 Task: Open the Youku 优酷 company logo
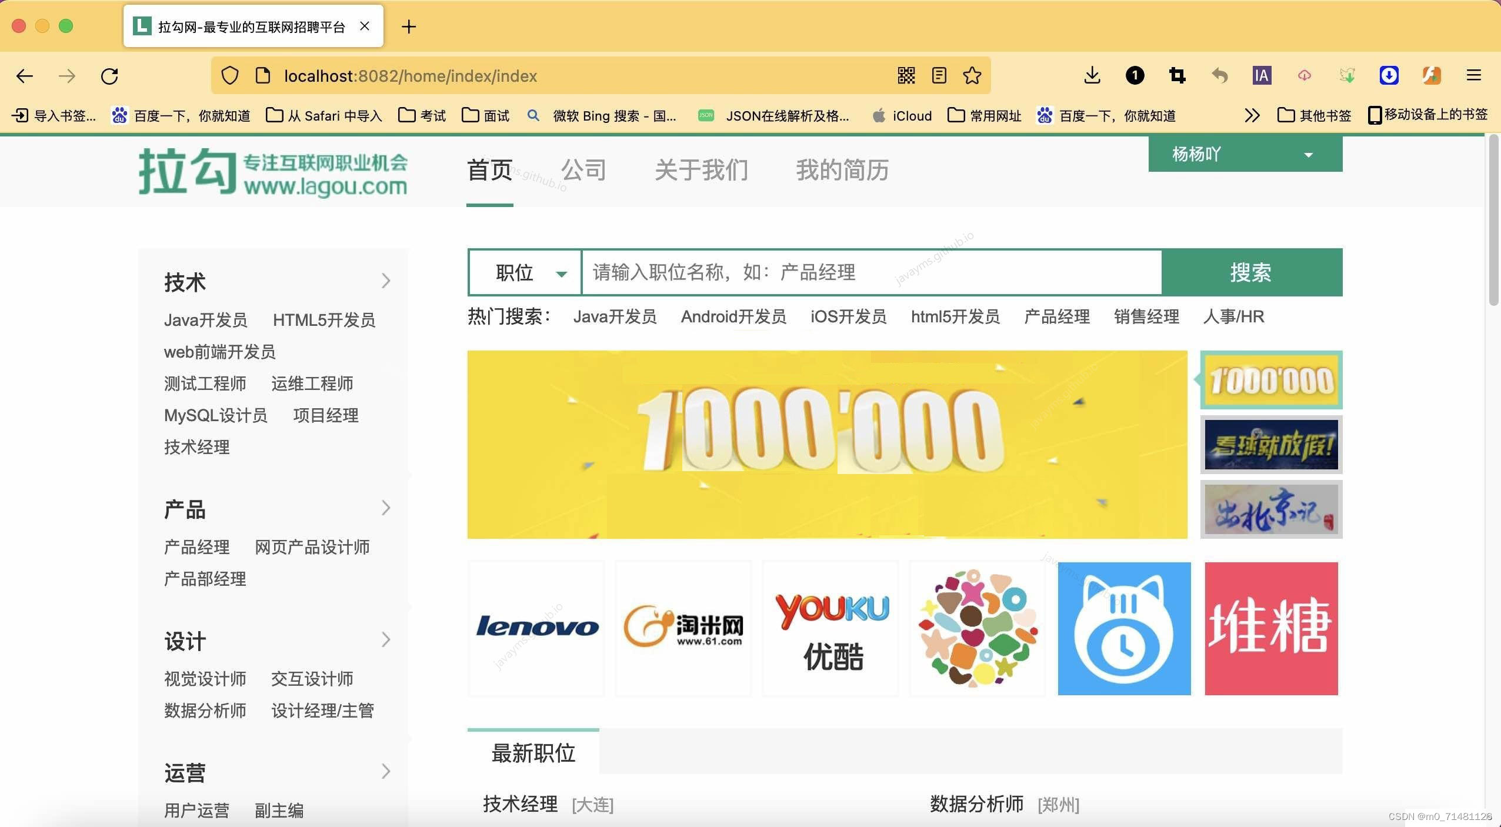pos(831,628)
